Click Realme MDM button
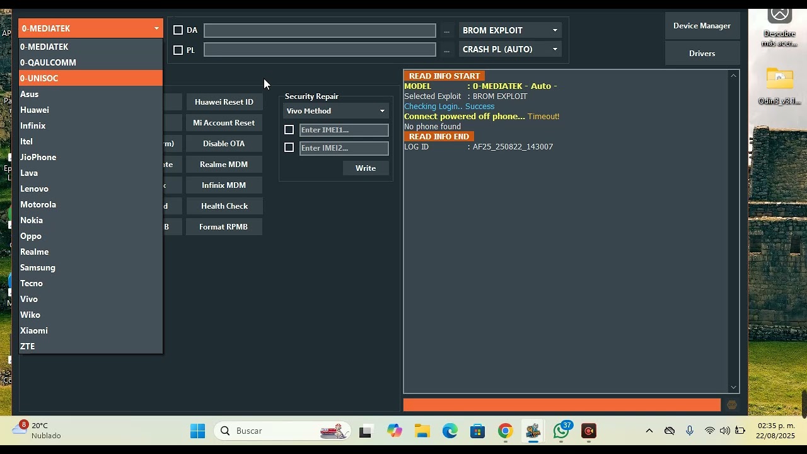Image resolution: width=807 pixels, height=454 pixels. tap(224, 165)
